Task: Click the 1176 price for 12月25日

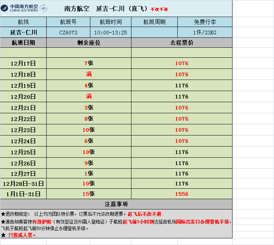Action: (182, 152)
